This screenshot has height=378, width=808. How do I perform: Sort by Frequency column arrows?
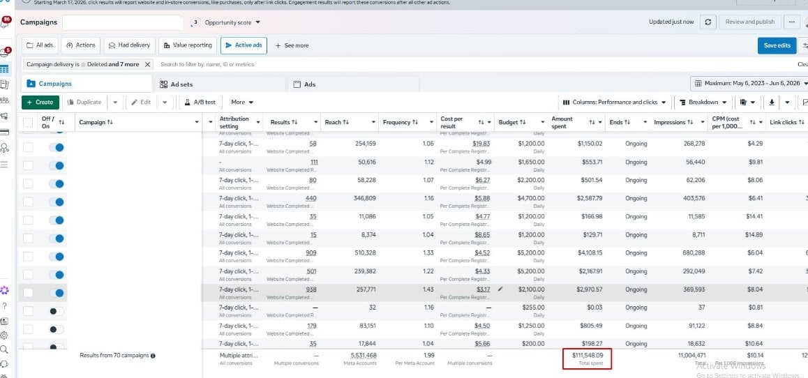pyautogui.click(x=415, y=122)
